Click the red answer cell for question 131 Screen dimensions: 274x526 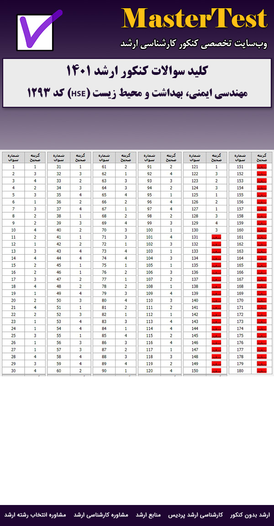click(x=217, y=237)
